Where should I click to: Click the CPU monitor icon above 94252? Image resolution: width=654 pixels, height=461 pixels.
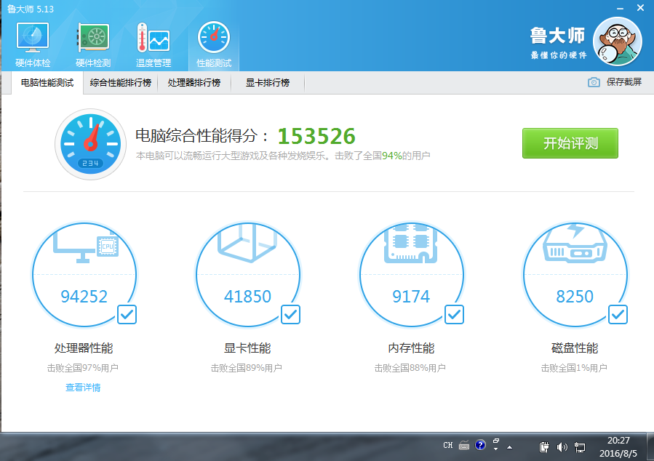86,246
